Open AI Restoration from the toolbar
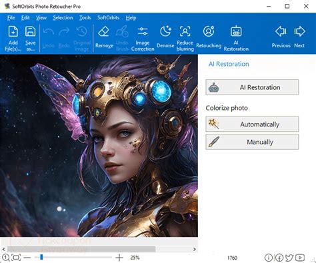Screen dimensions: 316x263 (236, 39)
